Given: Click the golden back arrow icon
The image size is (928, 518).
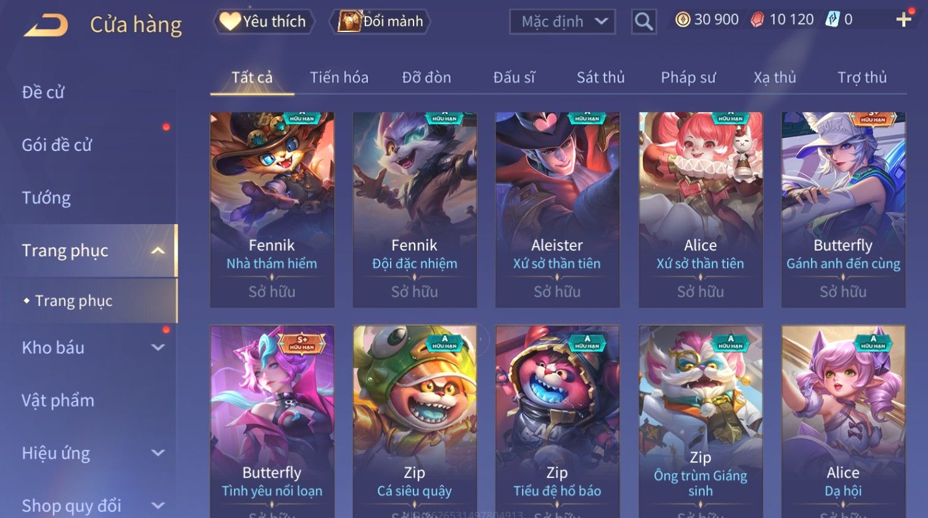Looking at the screenshot, I should pos(46,25).
